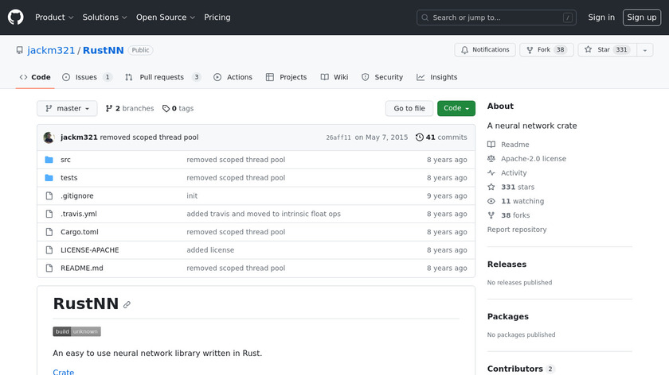The width and height of the screenshot is (669, 375).
Task: Expand the Solutions menu
Action: pos(104,17)
